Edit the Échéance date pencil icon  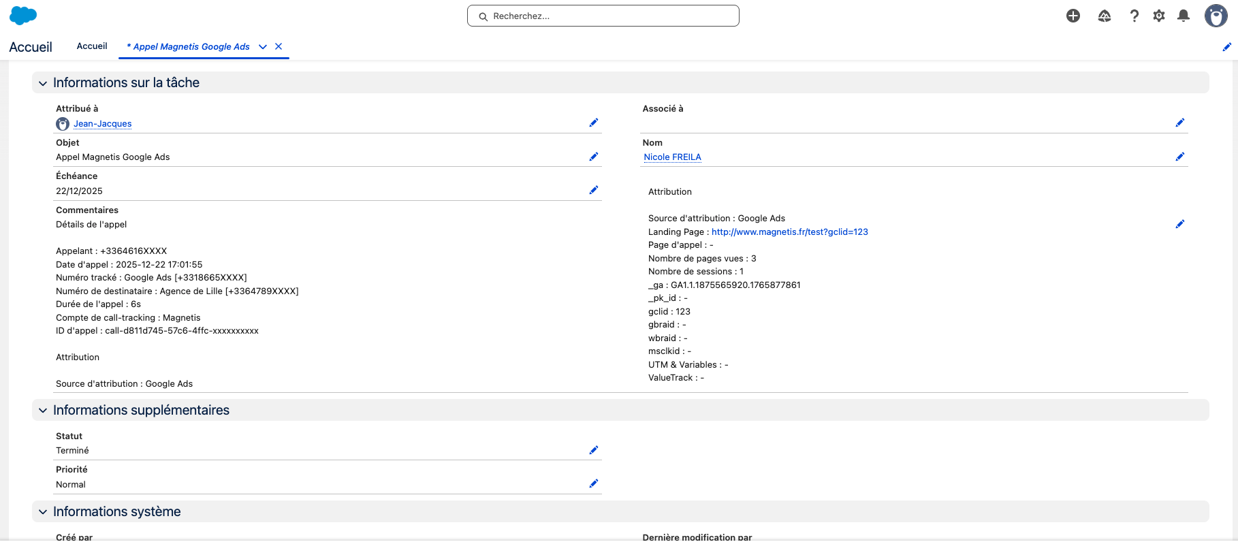(594, 190)
